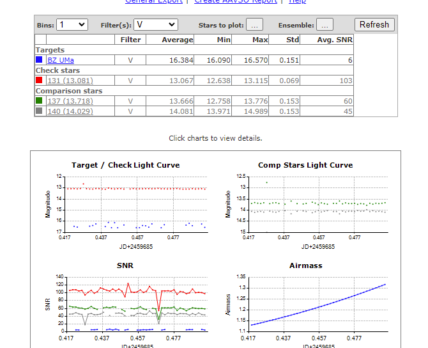Click comparison star 140 (14.029) link

[x=70, y=111]
